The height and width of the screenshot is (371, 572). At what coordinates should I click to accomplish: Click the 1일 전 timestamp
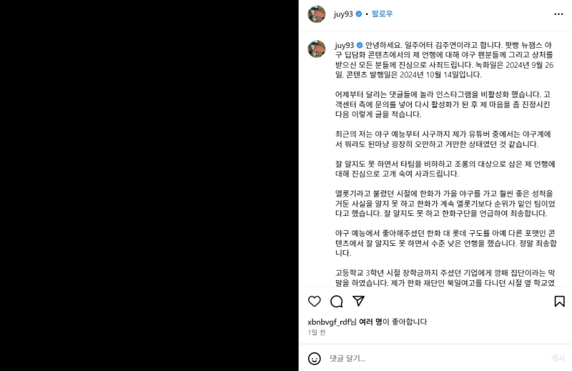pos(316,332)
